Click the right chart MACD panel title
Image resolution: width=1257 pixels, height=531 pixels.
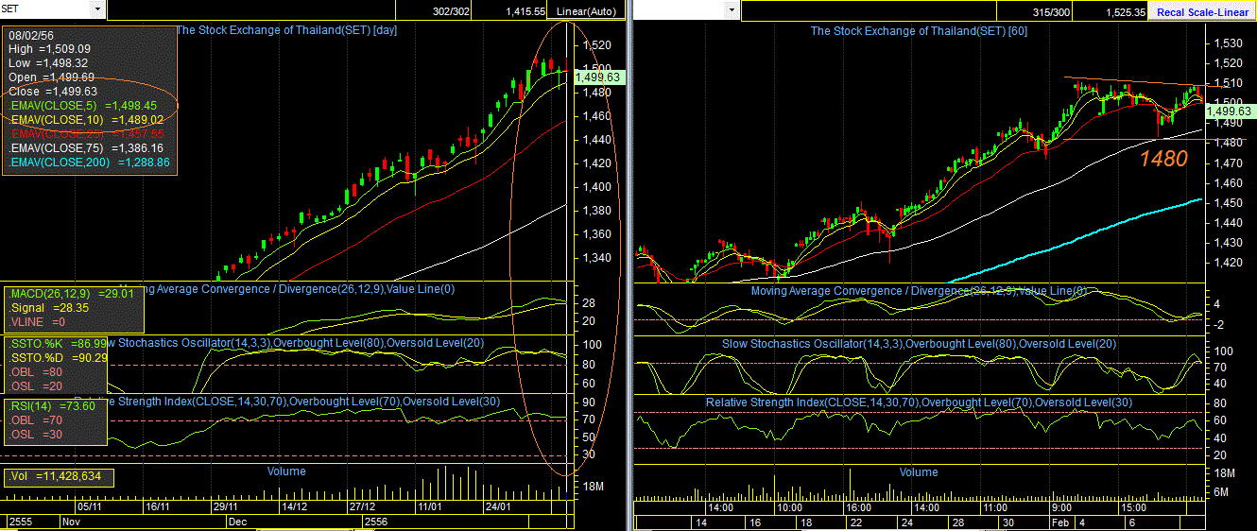pos(919,290)
